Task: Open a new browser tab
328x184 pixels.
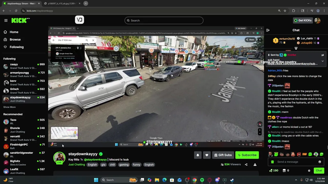Action: tap(86, 3)
